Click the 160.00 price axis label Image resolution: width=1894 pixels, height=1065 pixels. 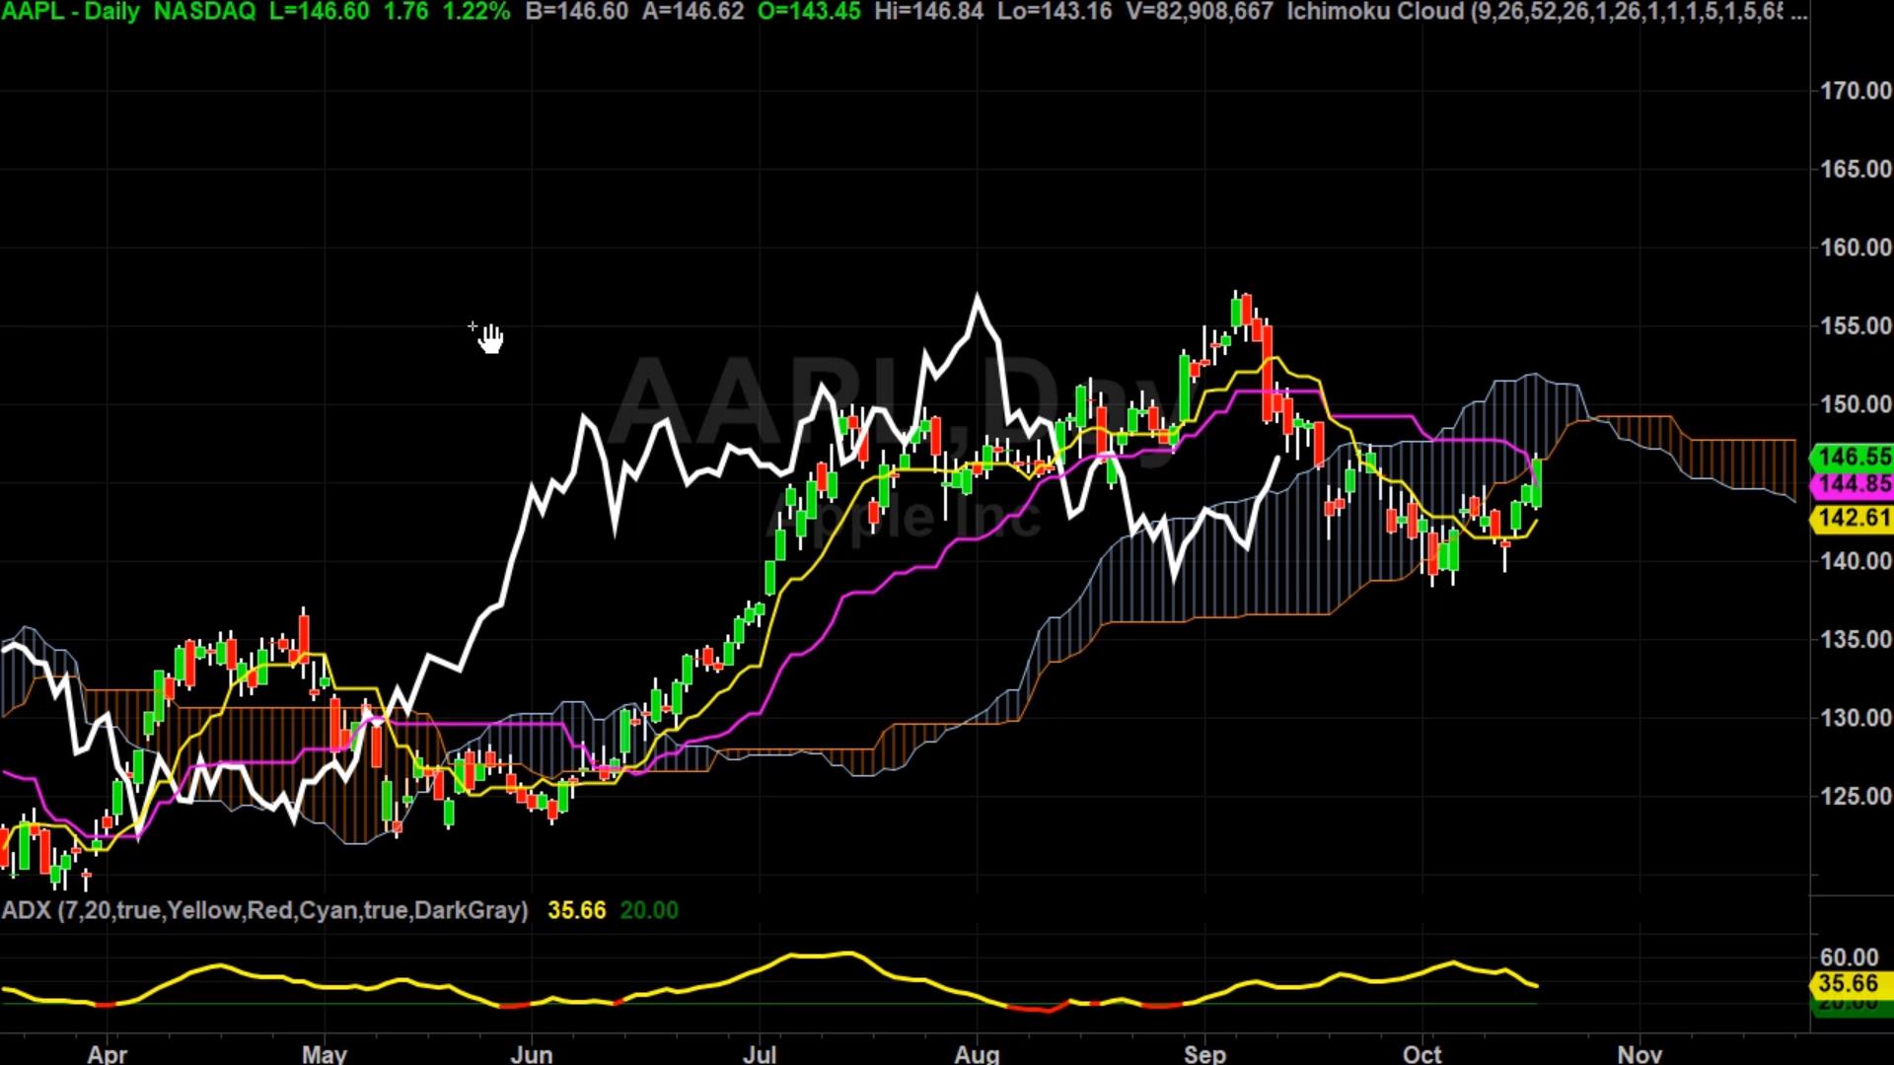coord(1856,248)
